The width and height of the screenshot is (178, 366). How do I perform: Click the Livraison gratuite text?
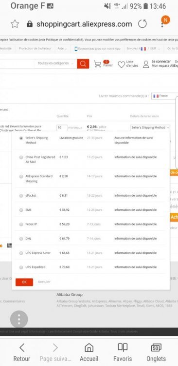(71, 138)
